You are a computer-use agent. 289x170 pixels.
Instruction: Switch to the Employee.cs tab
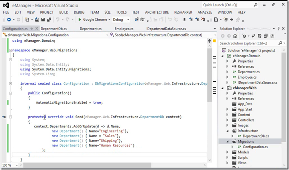(124, 29)
